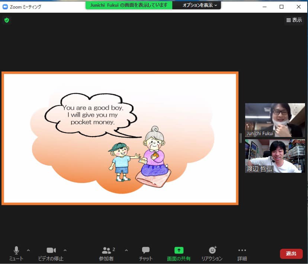Open the participants panel icon
The width and height of the screenshot is (308, 264).
pos(106,250)
